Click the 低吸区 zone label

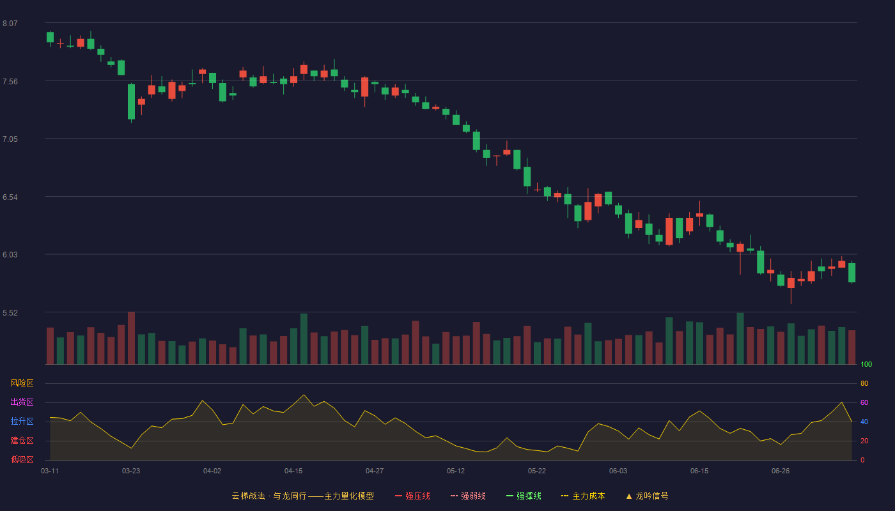(x=22, y=459)
